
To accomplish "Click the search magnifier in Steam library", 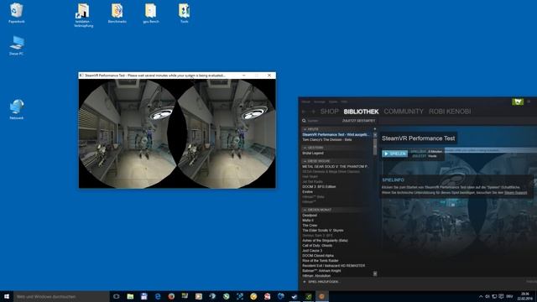I will click(304, 121).
